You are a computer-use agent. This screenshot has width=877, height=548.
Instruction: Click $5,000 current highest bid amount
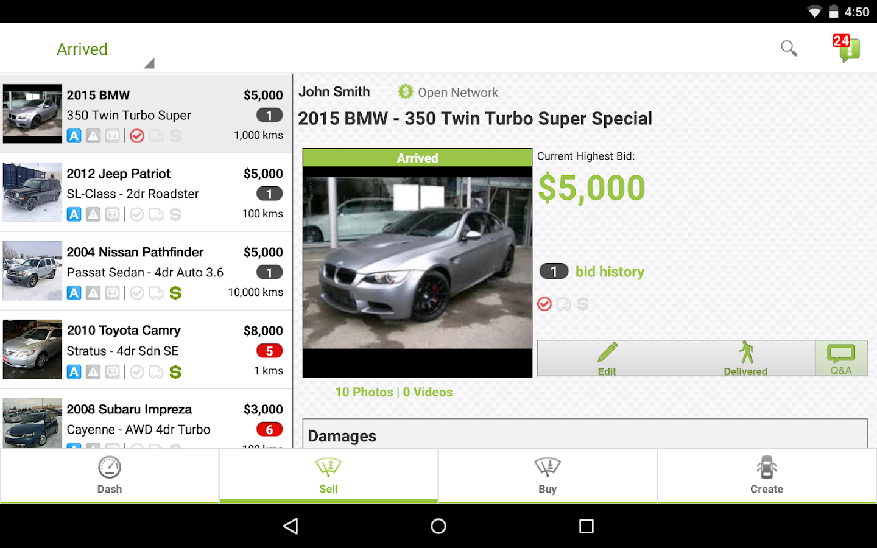[x=591, y=188]
